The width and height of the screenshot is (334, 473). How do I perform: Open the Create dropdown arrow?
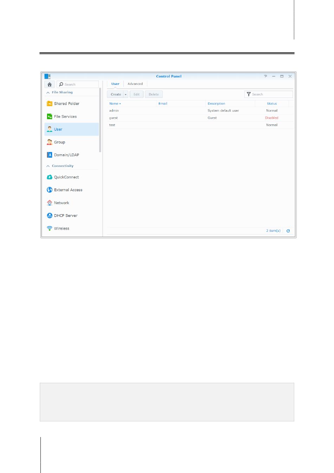pos(126,94)
